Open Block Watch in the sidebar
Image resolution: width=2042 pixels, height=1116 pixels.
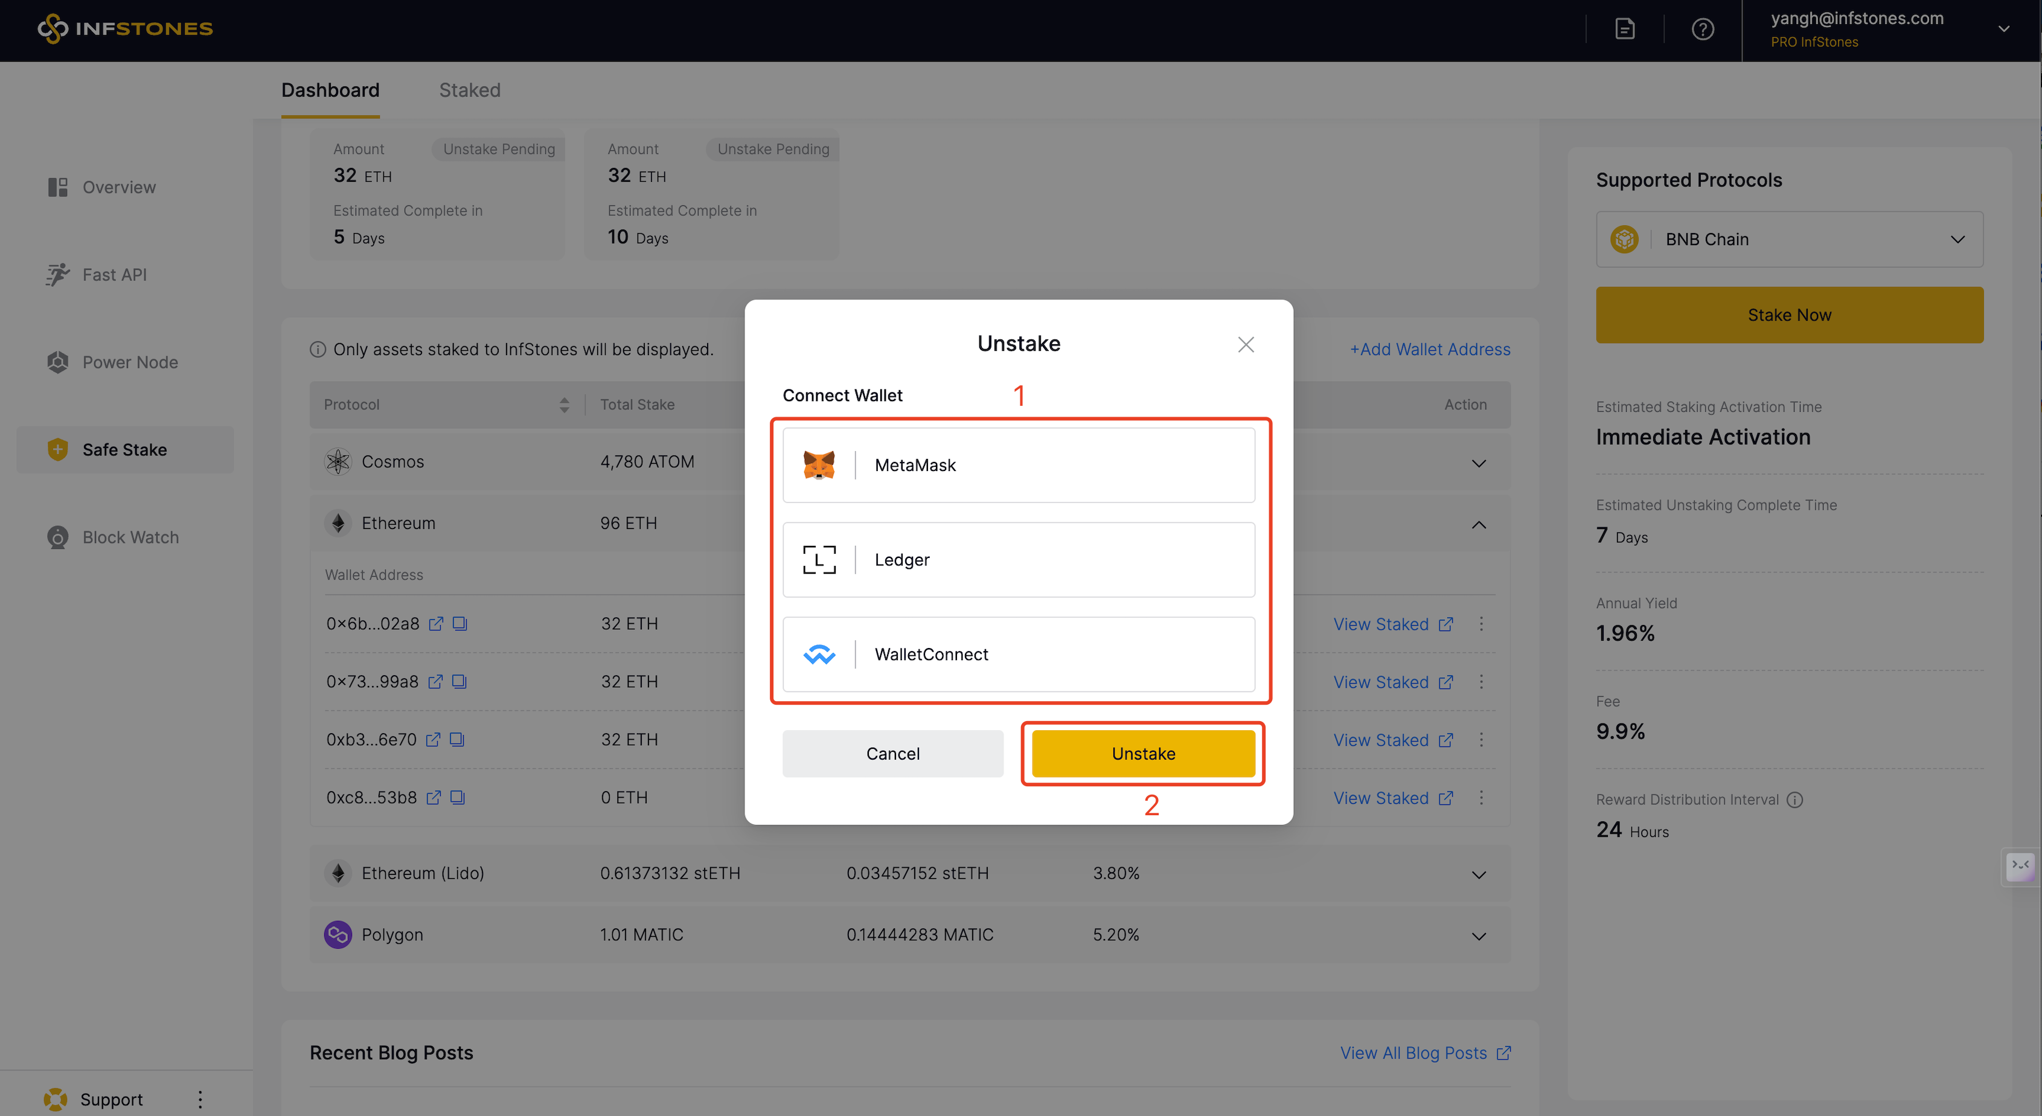coord(130,537)
